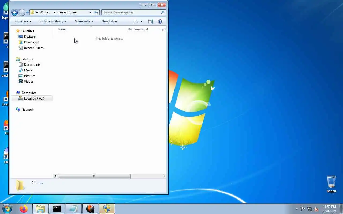Close the GameExplorer window
343x214 pixels.
[x=162, y=5]
